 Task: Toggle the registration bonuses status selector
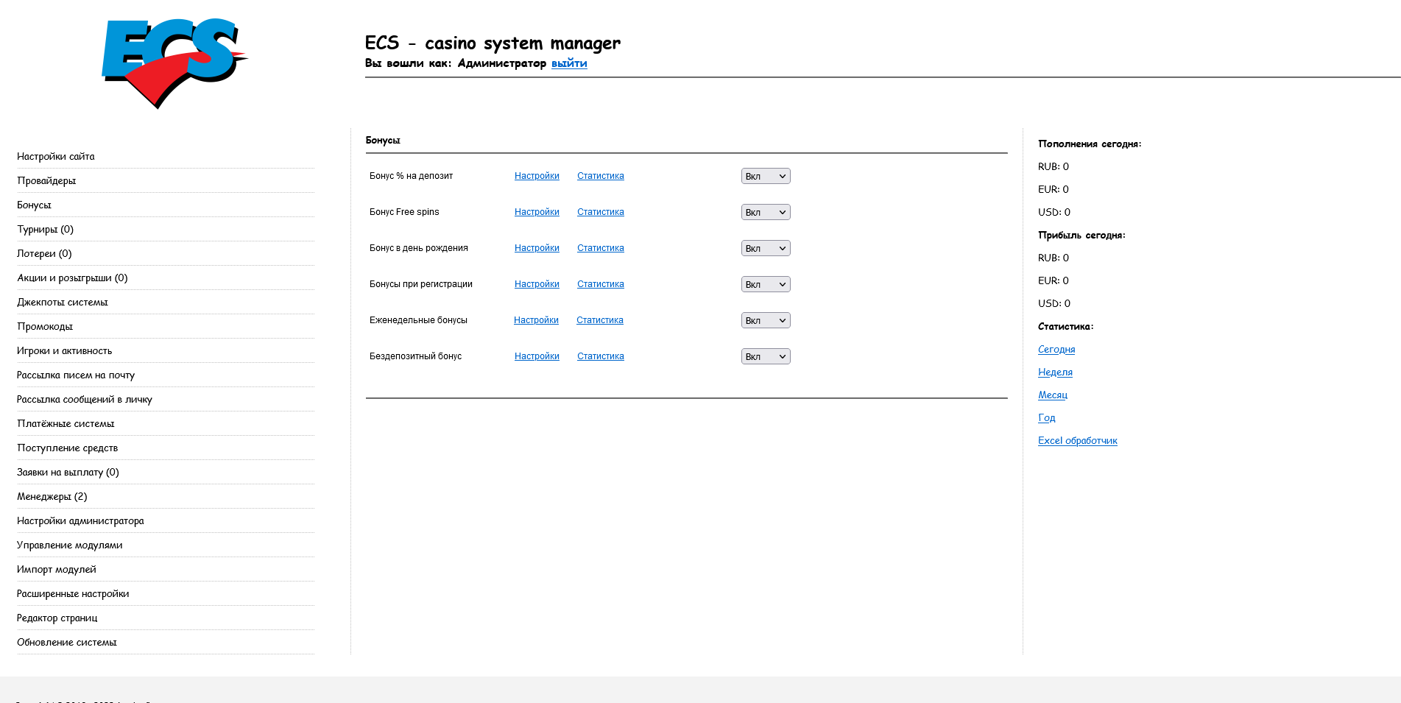(x=765, y=284)
